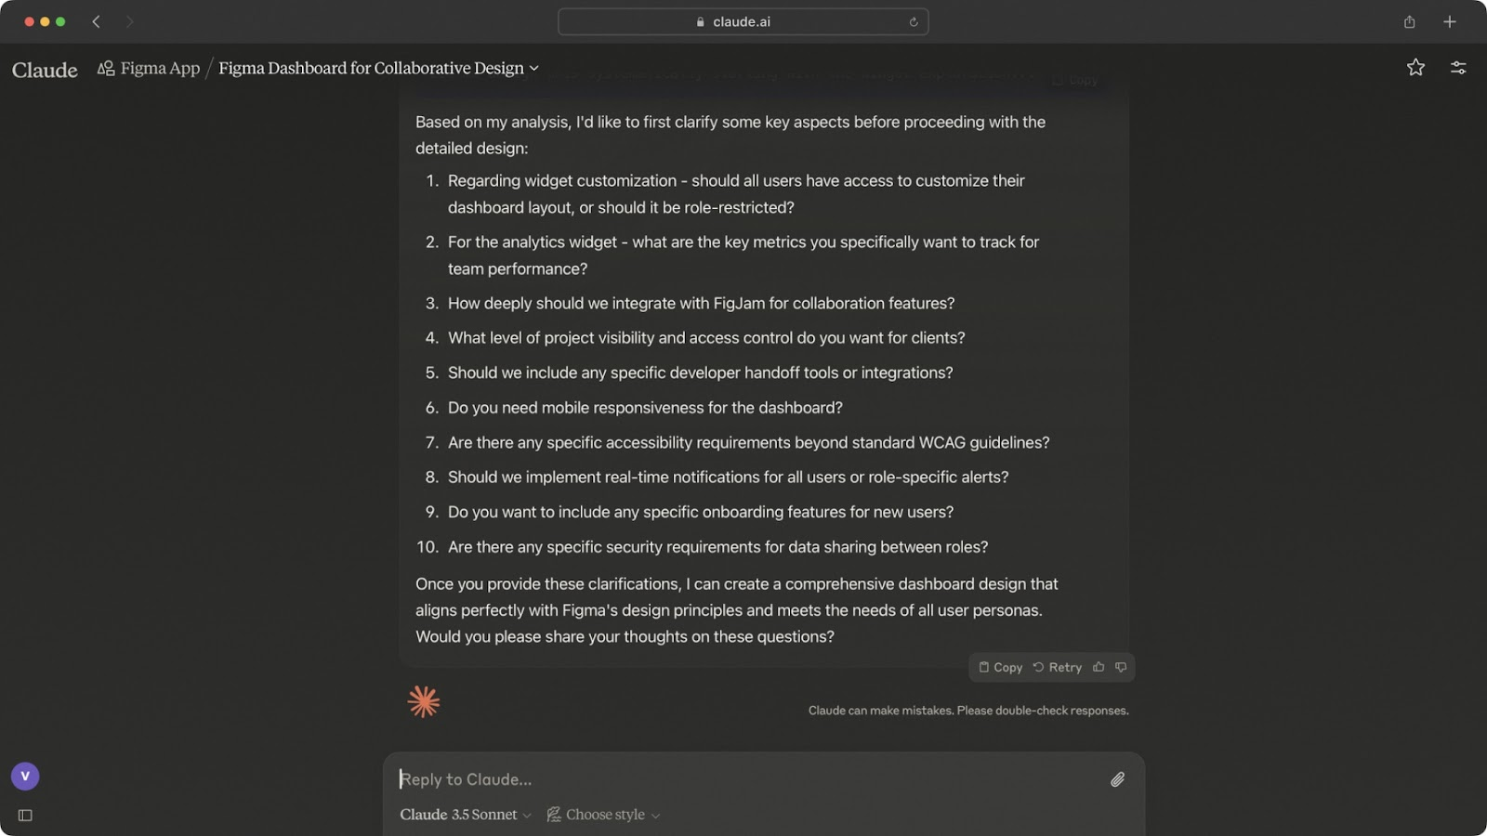Give thumbs up to the response
Image resolution: width=1487 pixels, height=836 pixels.
click(x=1099, y=667)
